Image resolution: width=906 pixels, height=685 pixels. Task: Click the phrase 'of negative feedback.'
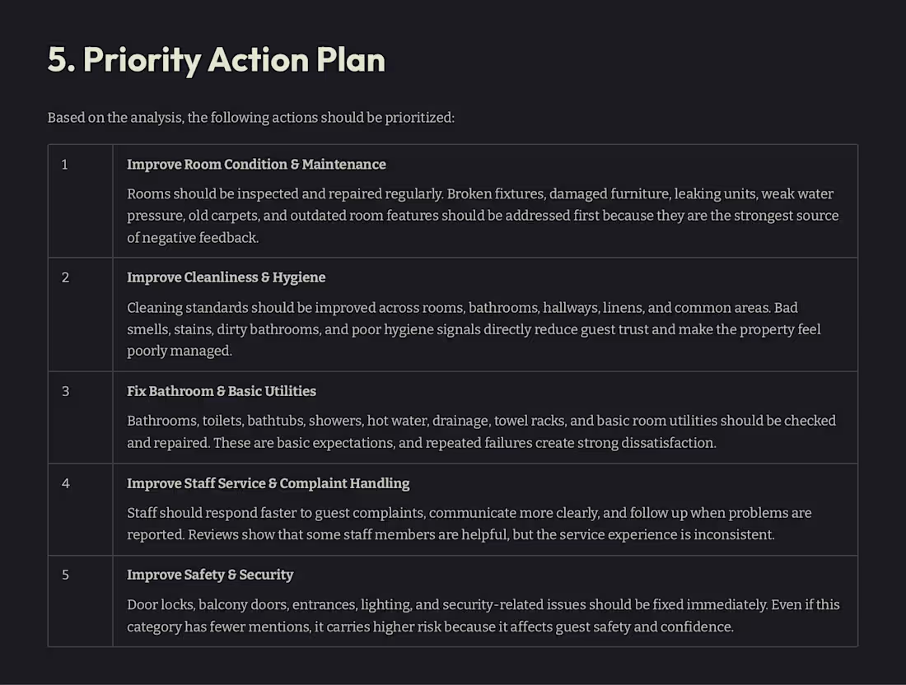(x=193, y=238)
